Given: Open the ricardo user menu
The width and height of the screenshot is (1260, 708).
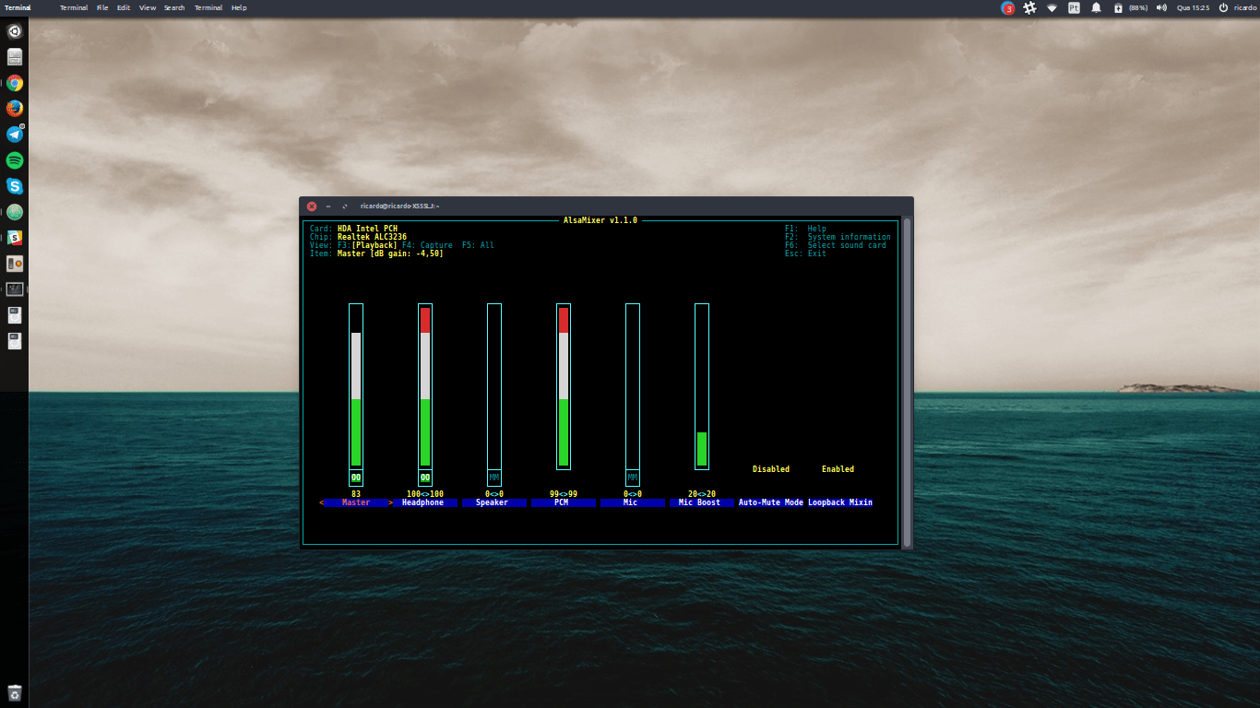Looking at the screenshot, I should coord(1246,7).
